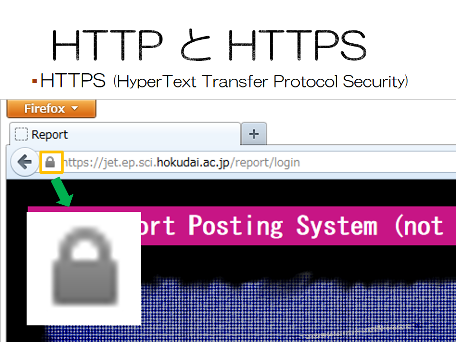
Task: Select the HTTP と HTTPS slide title
Action: point(209,46)
